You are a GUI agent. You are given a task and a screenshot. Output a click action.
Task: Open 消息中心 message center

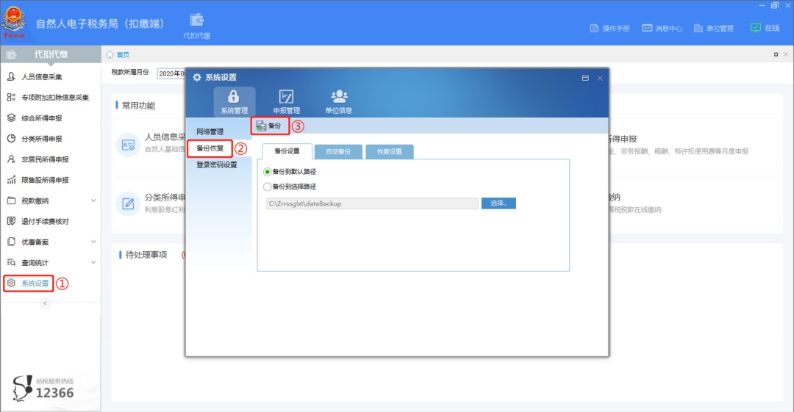coord(662,29)
